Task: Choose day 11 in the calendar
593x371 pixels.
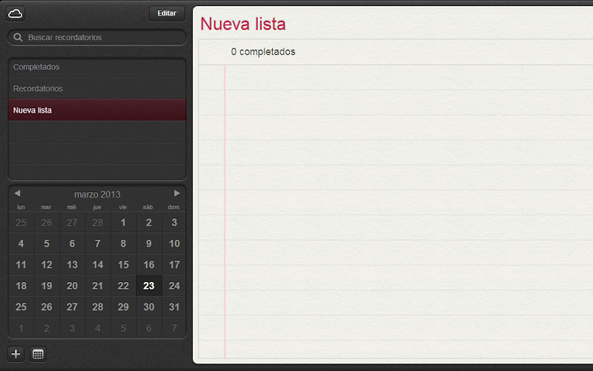Action: click(x=21, y=265)
